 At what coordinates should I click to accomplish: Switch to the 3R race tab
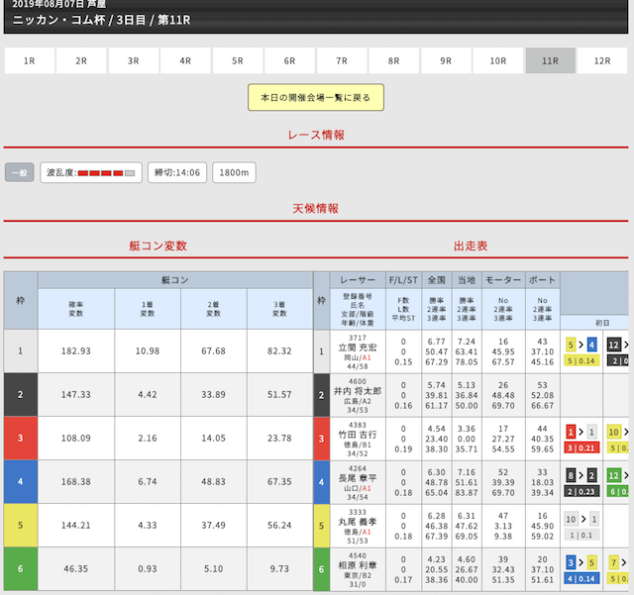134,60
